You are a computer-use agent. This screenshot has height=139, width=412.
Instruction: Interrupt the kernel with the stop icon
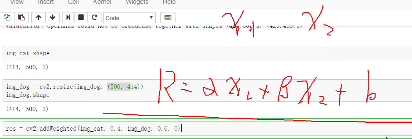click(x=81, y=18)
